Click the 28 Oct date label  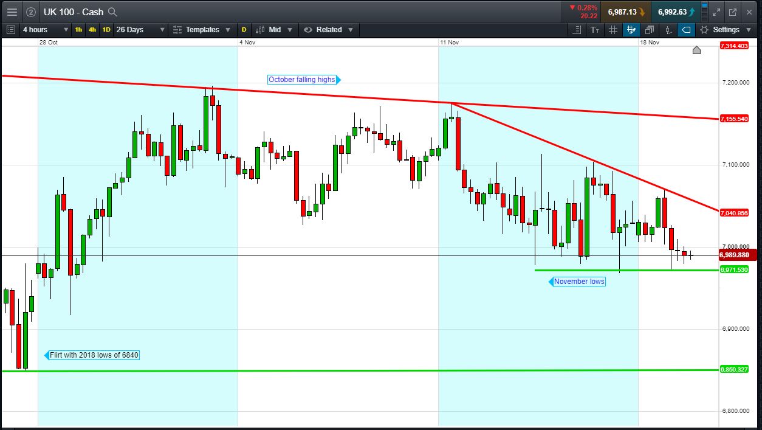point(48,42)
